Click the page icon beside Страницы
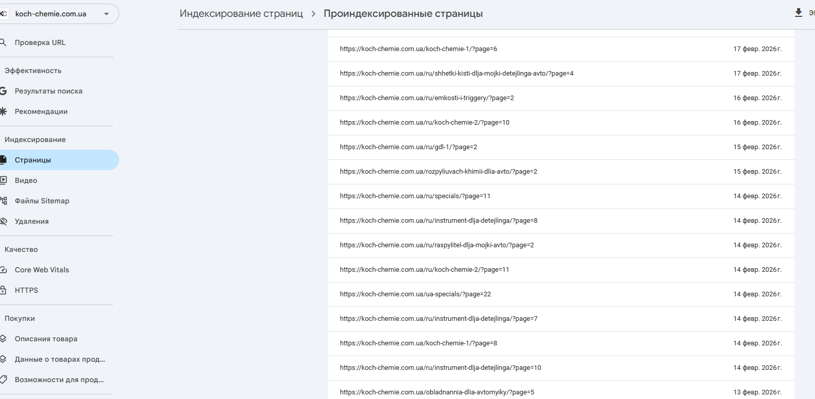815x399 pixels. pos(3,160)
